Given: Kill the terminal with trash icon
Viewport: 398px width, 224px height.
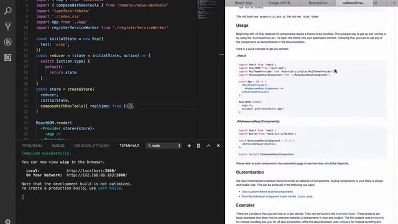Looking at the screenshot, I should pos(198,146).
